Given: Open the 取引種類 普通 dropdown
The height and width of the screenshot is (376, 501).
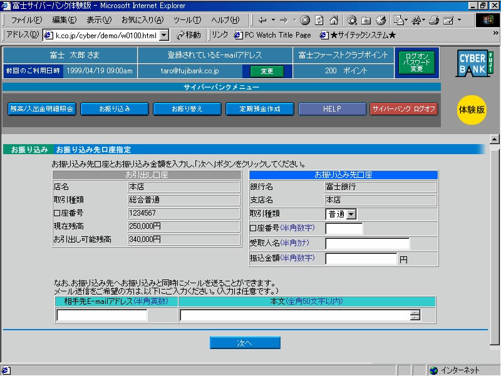Looking at the screenshot, I should click(351, 214).
